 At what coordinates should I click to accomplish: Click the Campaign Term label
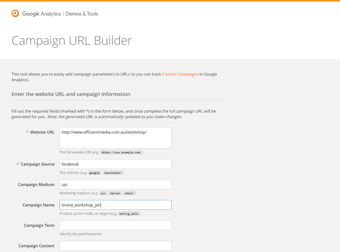click(39, 225)
